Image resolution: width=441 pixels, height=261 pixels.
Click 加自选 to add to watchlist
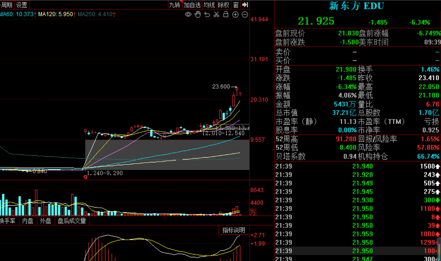click(x=192, y=5)
